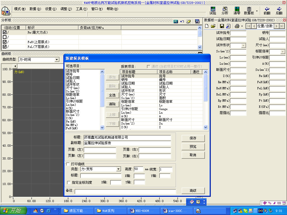Click the application logo icon at top-left
Image resolution: width=287 pixels, height=215 pixels.
click(x=6, y=11)
